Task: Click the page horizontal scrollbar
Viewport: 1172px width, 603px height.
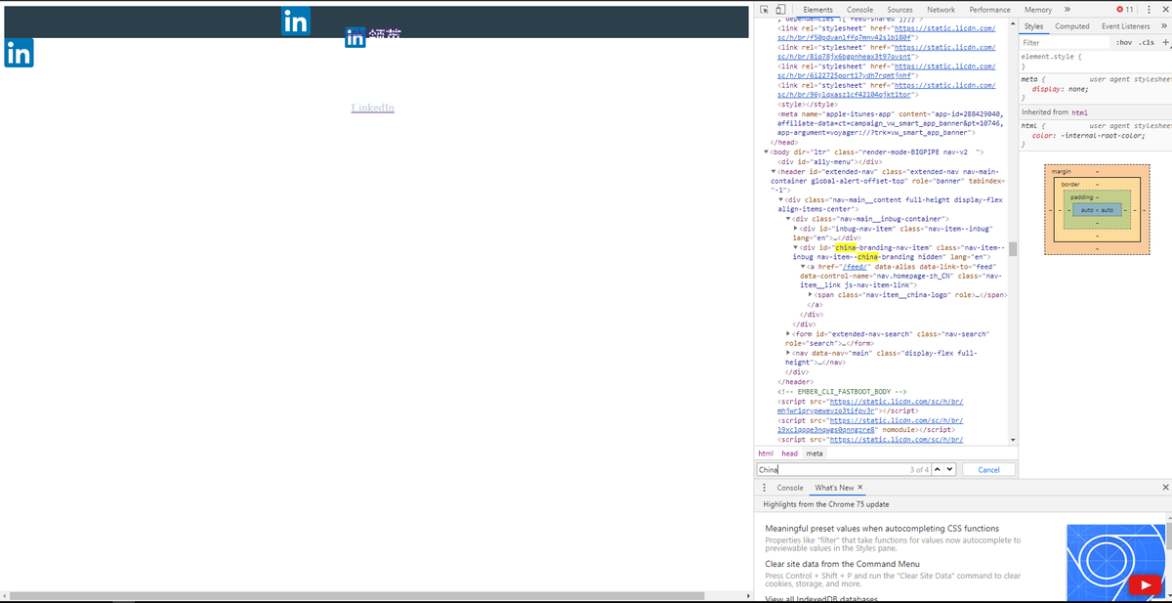Action: click(x=356, y=595)
